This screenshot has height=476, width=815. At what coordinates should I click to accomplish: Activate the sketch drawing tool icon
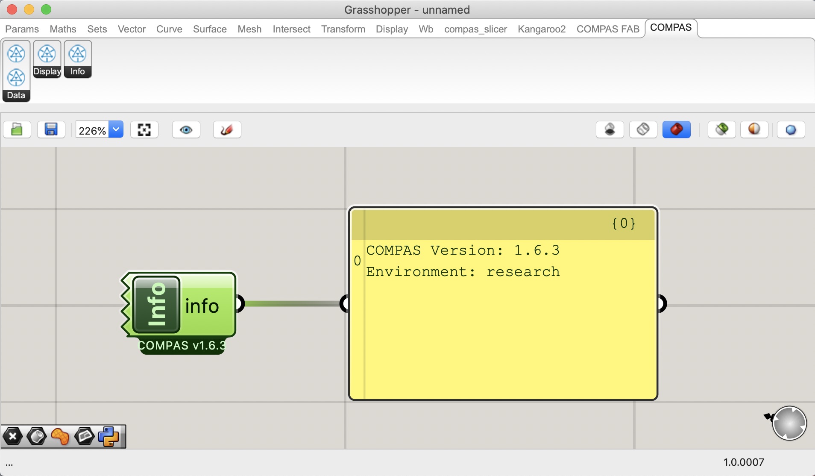[226, 129]
